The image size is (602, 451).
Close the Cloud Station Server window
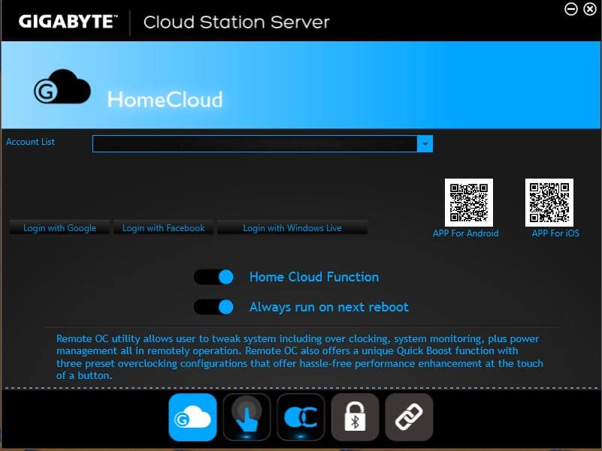click(588, 9)
